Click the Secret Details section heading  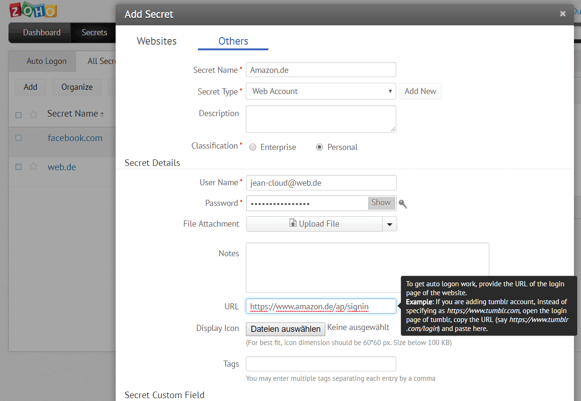152,163
